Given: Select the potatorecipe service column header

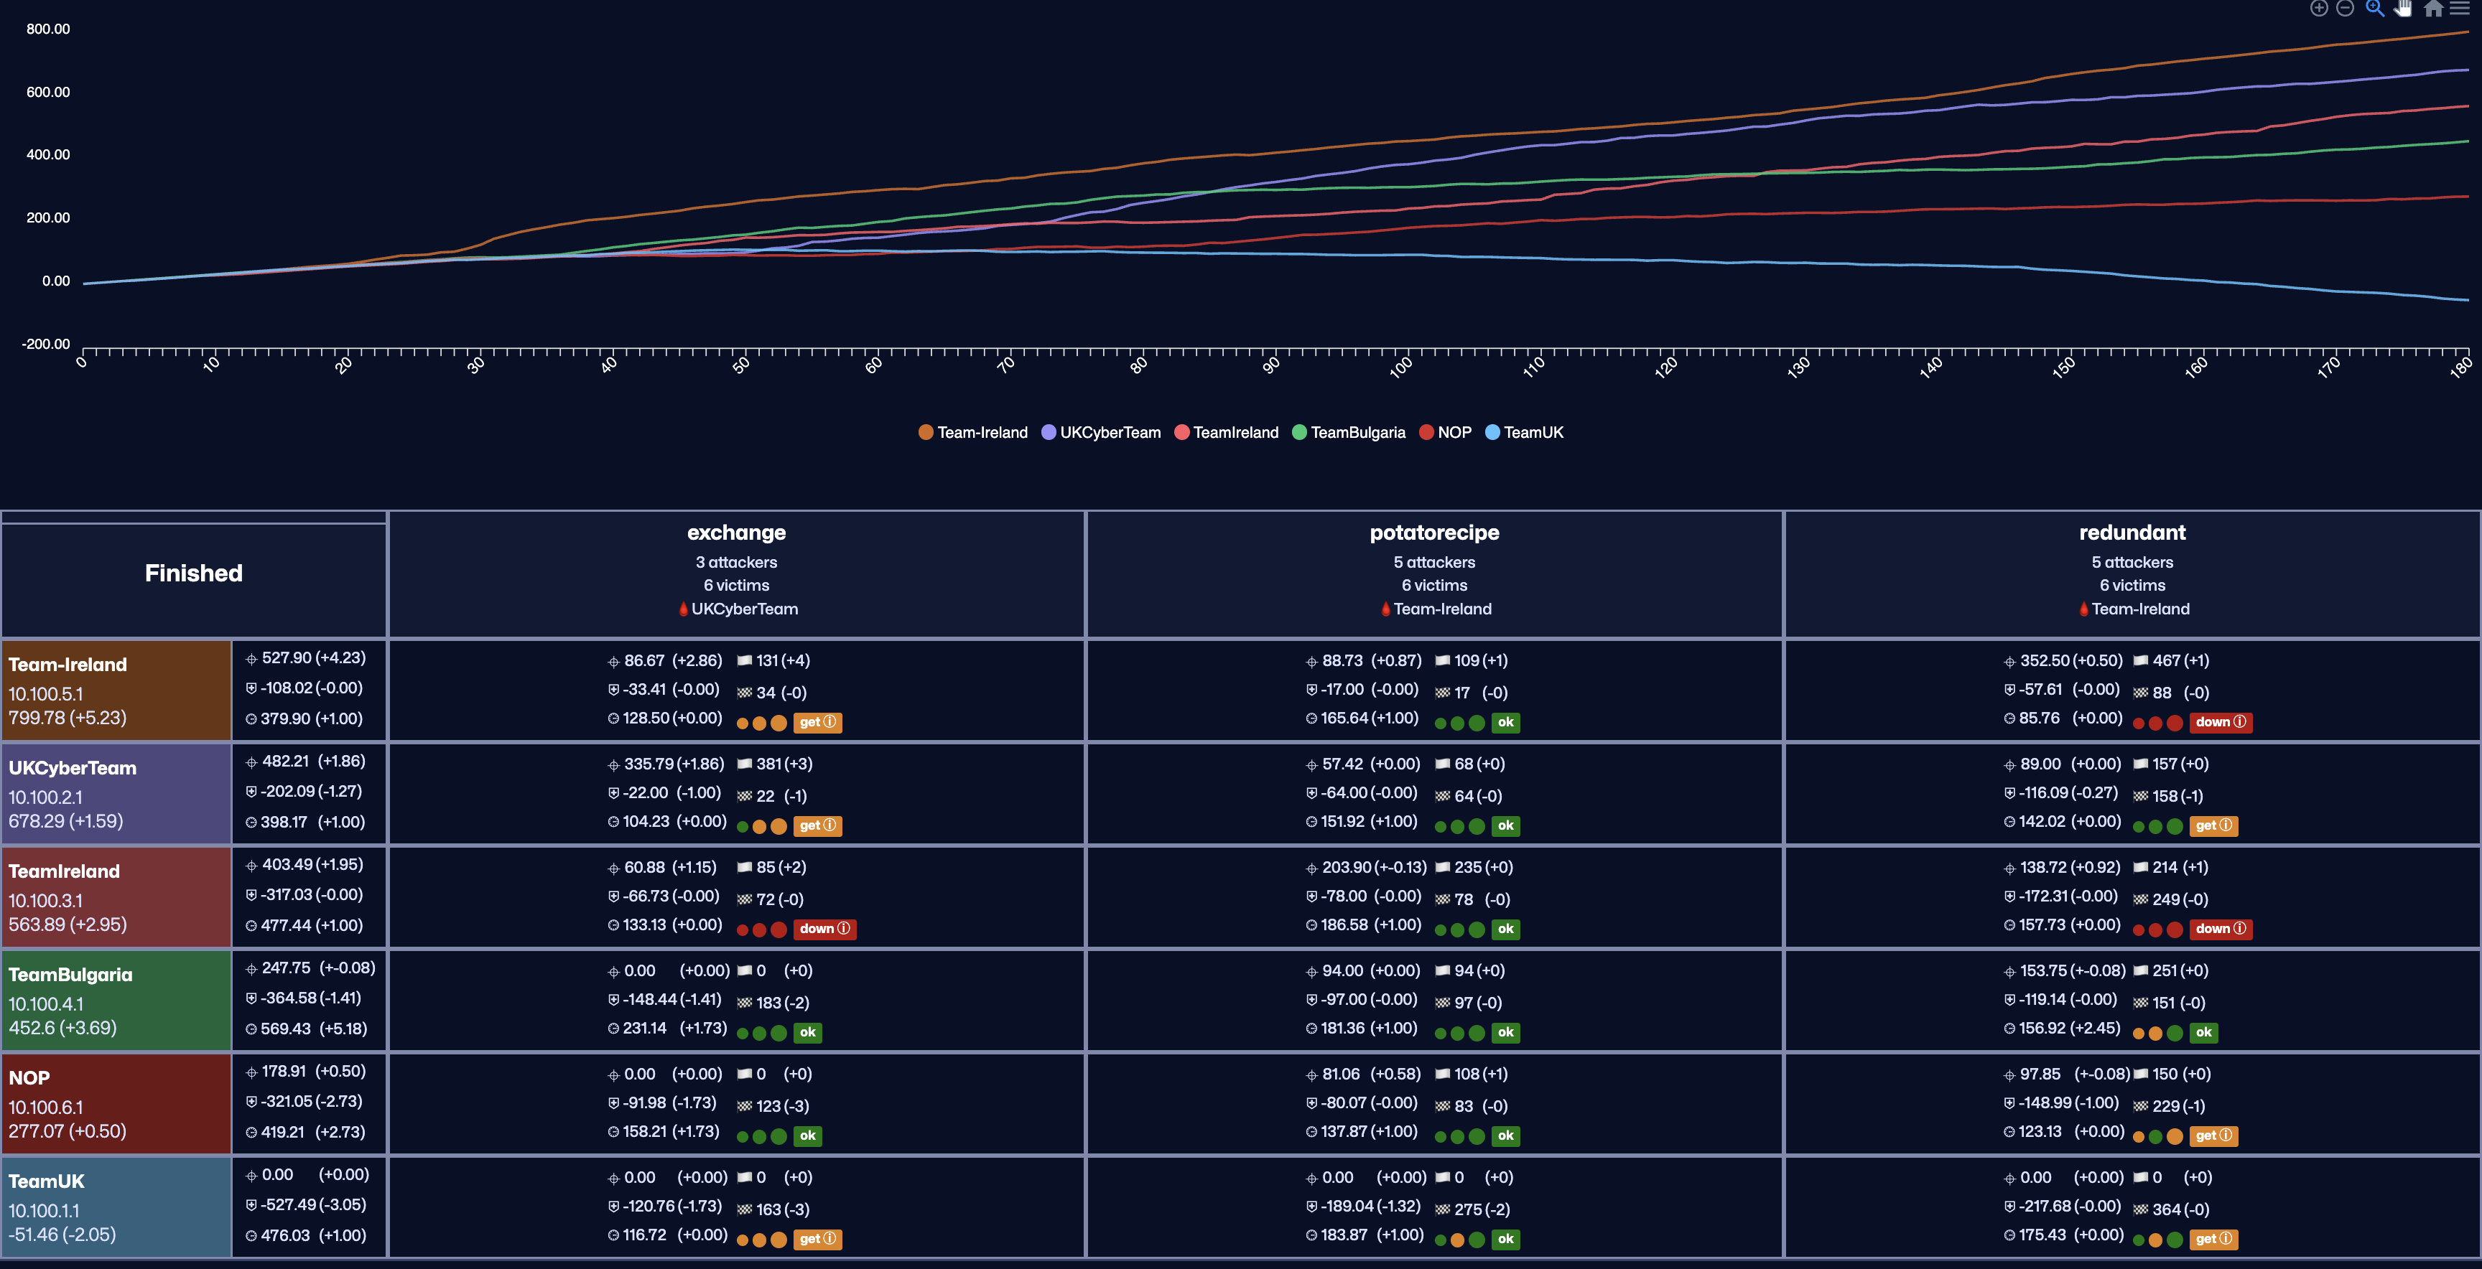Looking at the screenshot, I should click(1433, 533).
